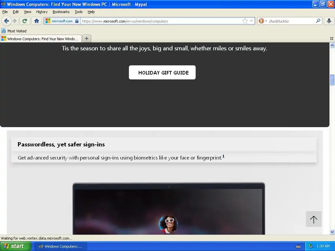Image resolution: width=335 pixels, height=251 pixels.
Task: Click the 'Tis the season' banner text
Action: (x=165, y=48)
